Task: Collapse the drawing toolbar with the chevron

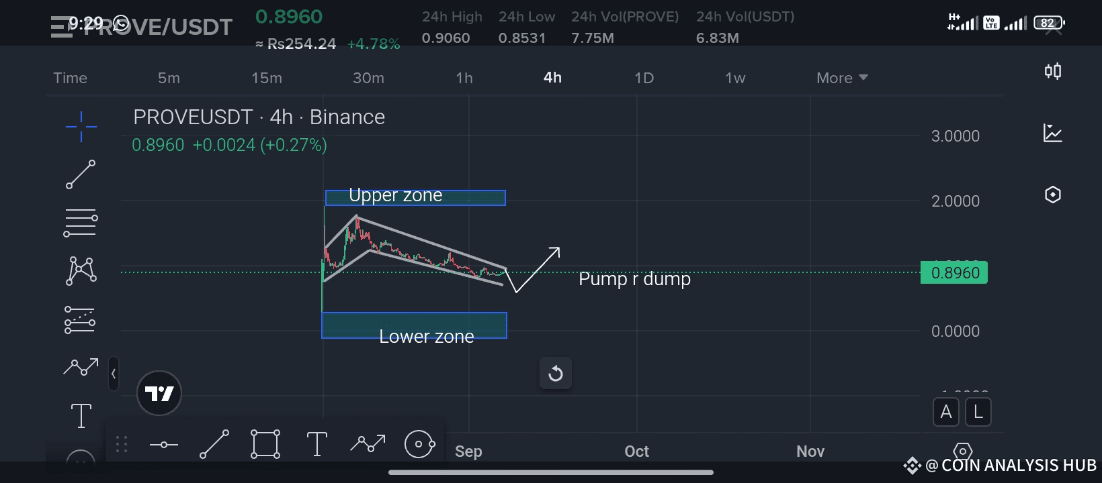Action: coord(114,374)
